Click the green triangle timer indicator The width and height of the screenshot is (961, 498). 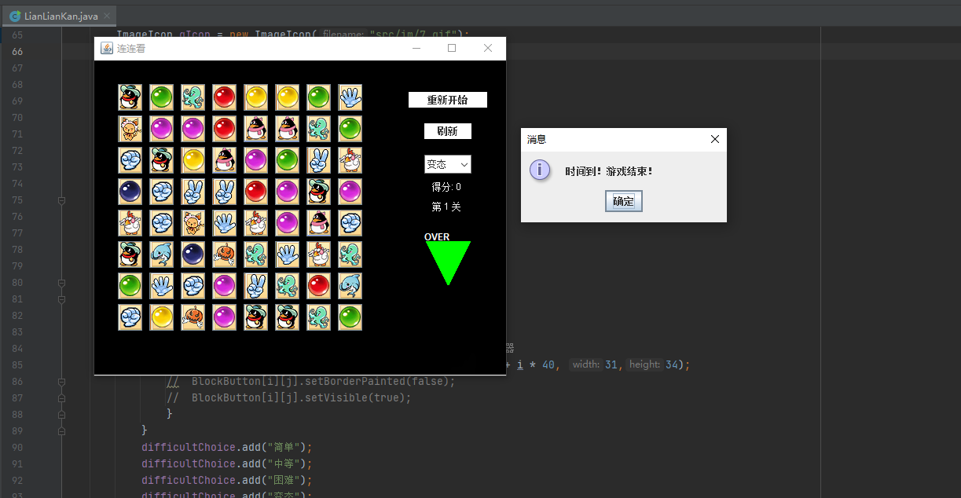coord(448,260)
